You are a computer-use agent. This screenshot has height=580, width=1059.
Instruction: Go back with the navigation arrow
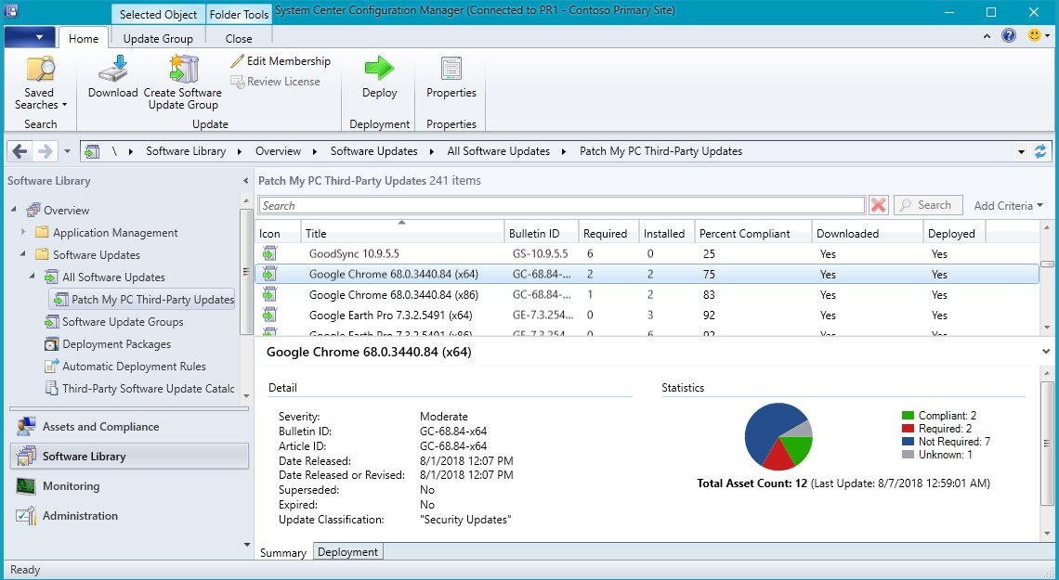20,151
